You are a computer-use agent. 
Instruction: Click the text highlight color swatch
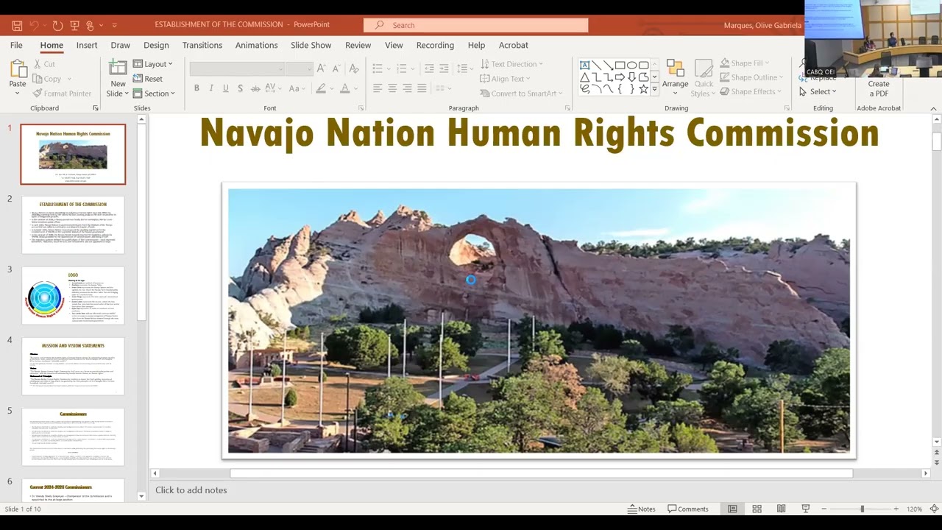(321, 88)
